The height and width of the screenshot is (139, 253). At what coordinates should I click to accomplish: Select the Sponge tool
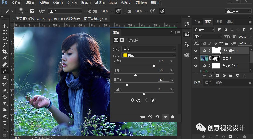click(5, 110)
